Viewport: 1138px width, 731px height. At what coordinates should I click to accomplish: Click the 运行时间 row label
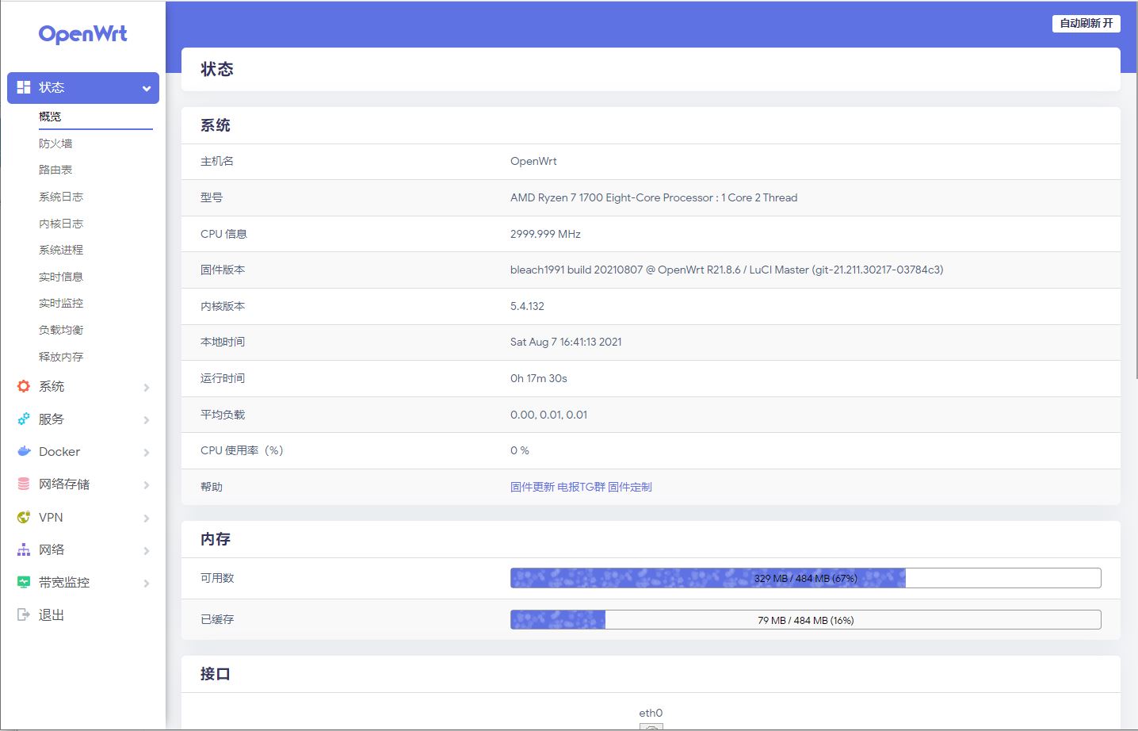click(x=223, y=378)
